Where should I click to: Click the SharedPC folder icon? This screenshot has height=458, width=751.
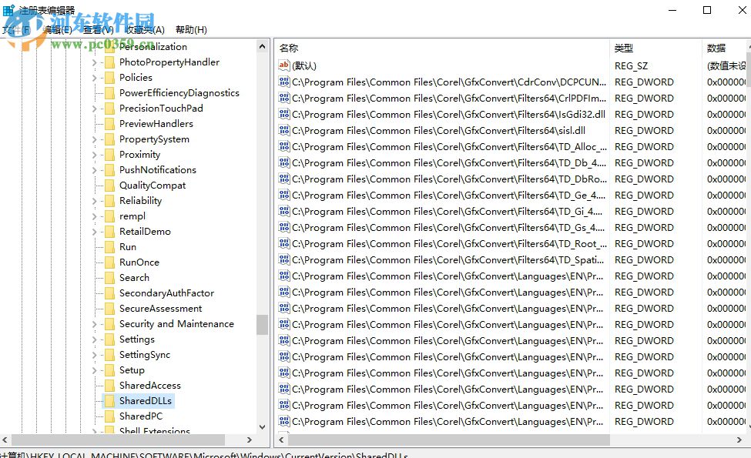[108, 416]
